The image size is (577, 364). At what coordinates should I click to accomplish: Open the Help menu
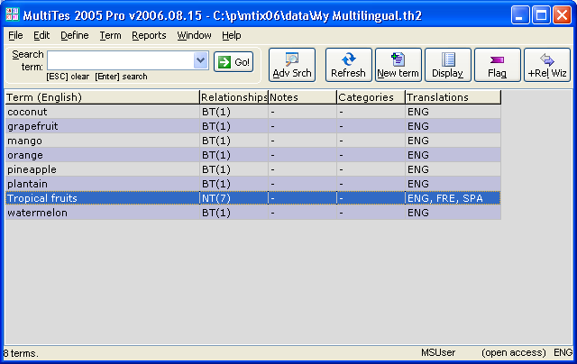(231, 35)
